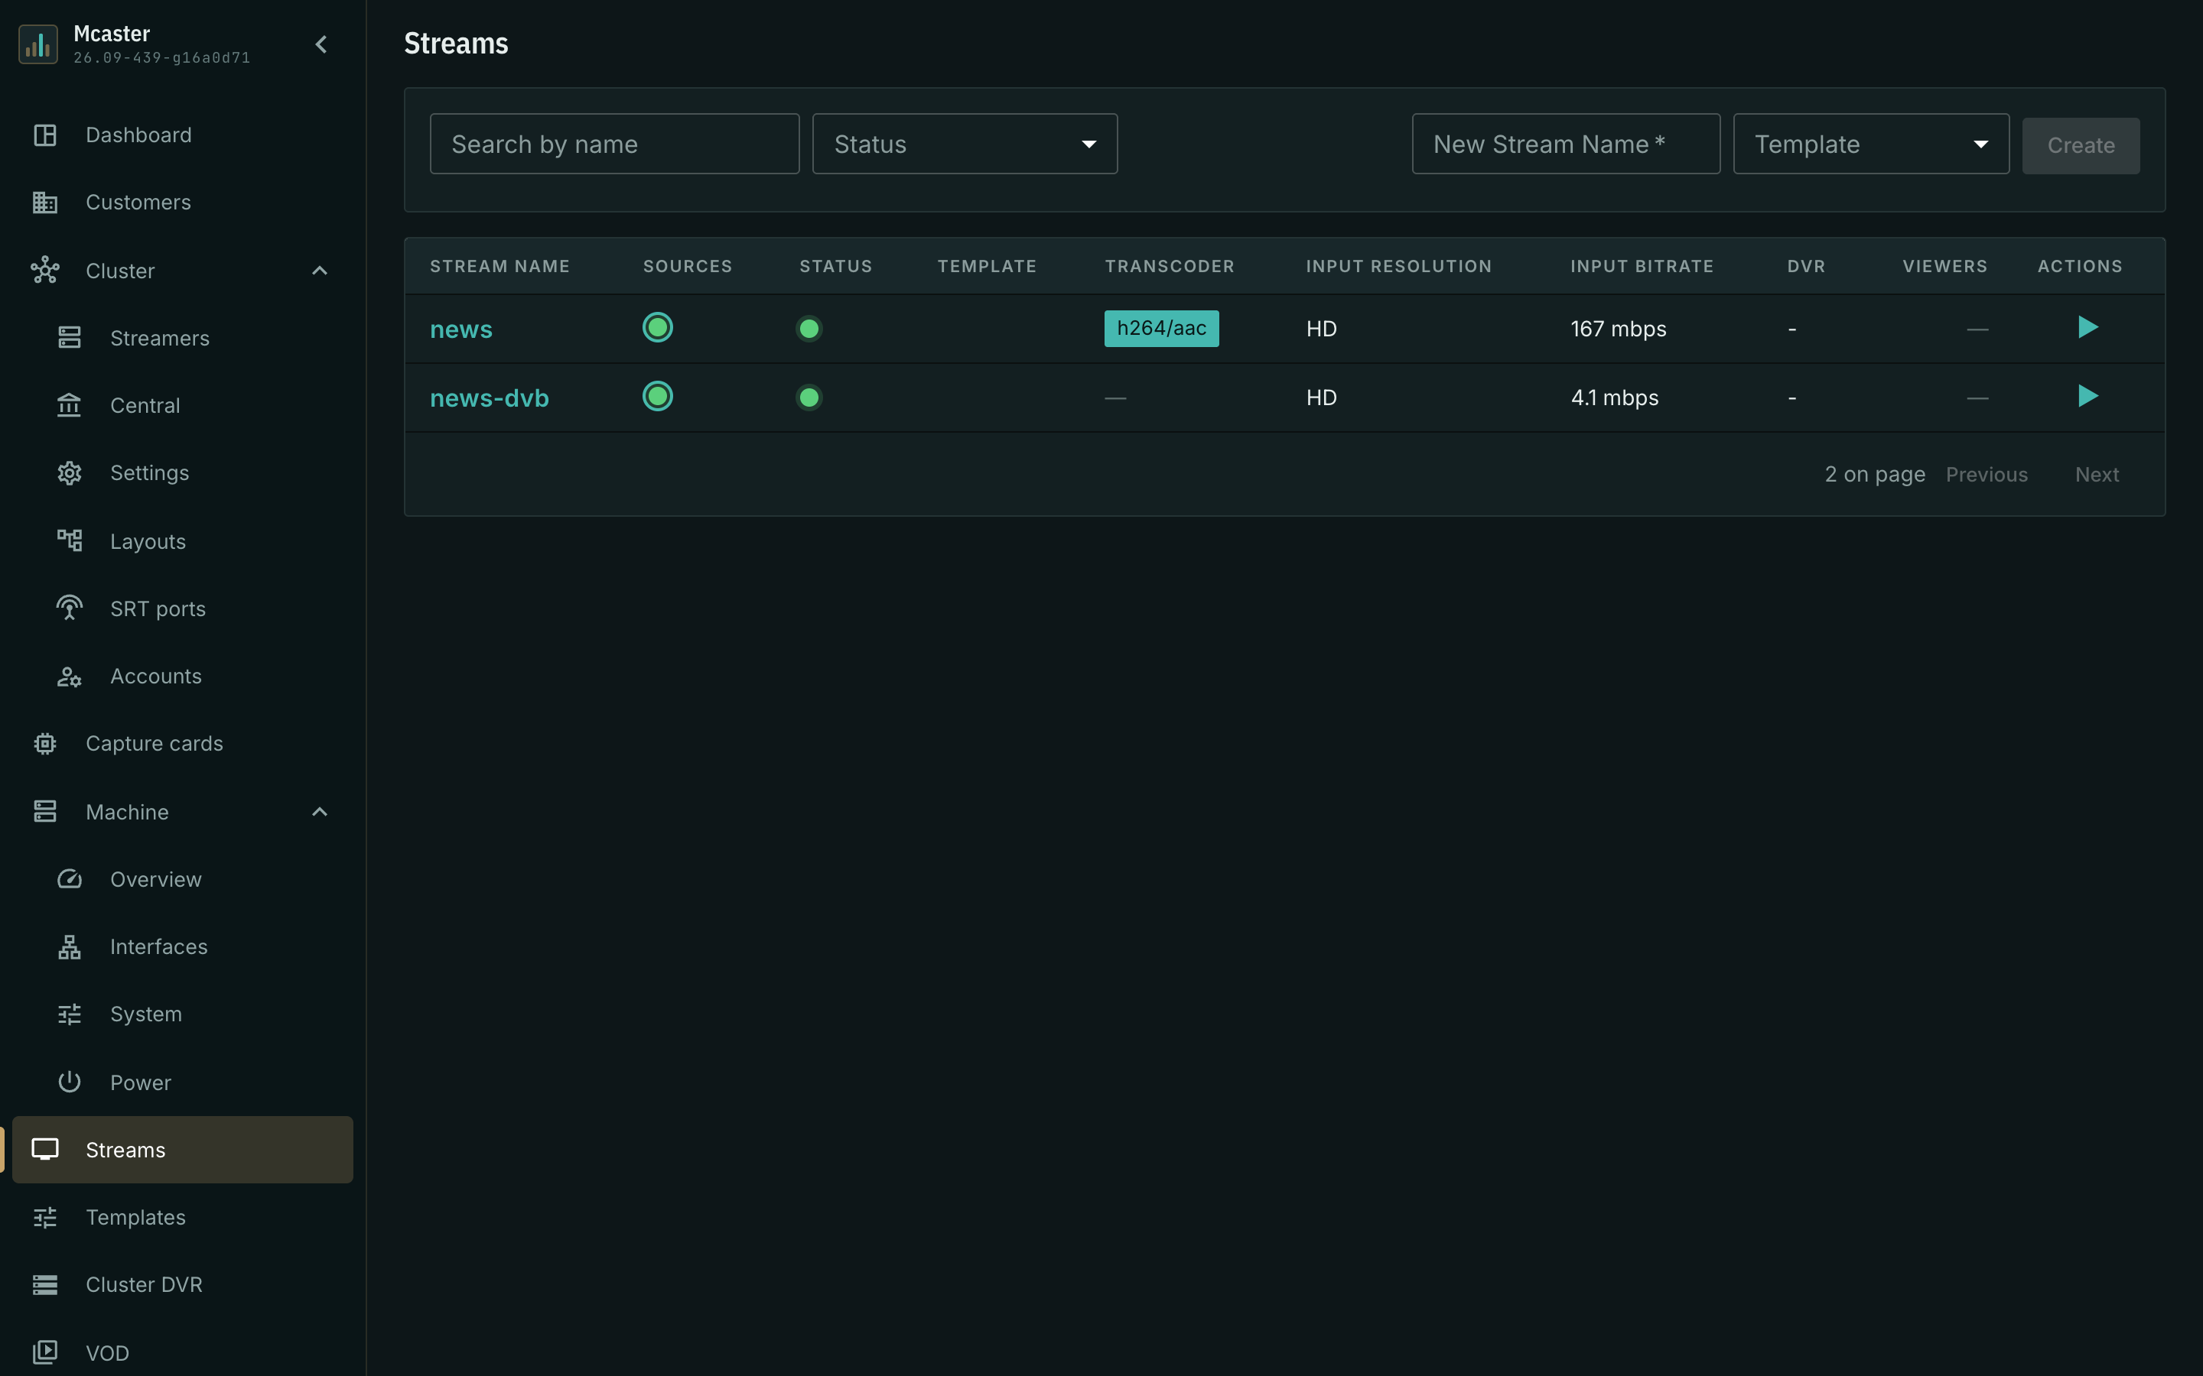Click the 2 on page label

tap(1874, 474)
